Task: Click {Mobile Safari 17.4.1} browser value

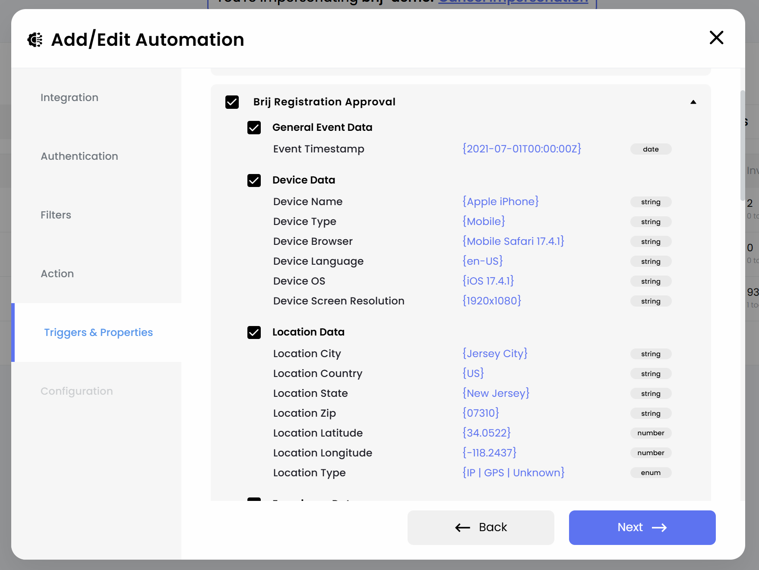Action: (513, 241)
